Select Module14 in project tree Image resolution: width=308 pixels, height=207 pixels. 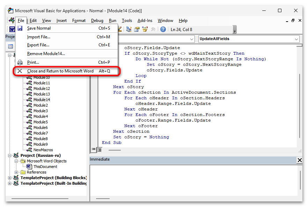point(42,100)
